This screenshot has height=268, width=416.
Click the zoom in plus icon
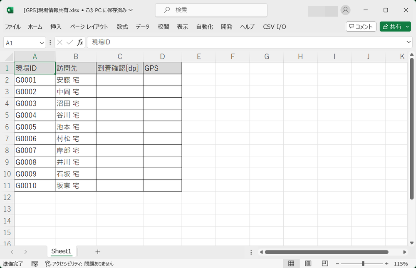pos(386,264)
